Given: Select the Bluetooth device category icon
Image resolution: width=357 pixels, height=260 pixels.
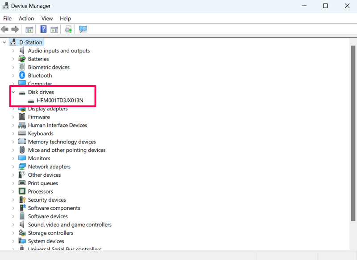Looking at the screenshot, I should pos(22,76).
